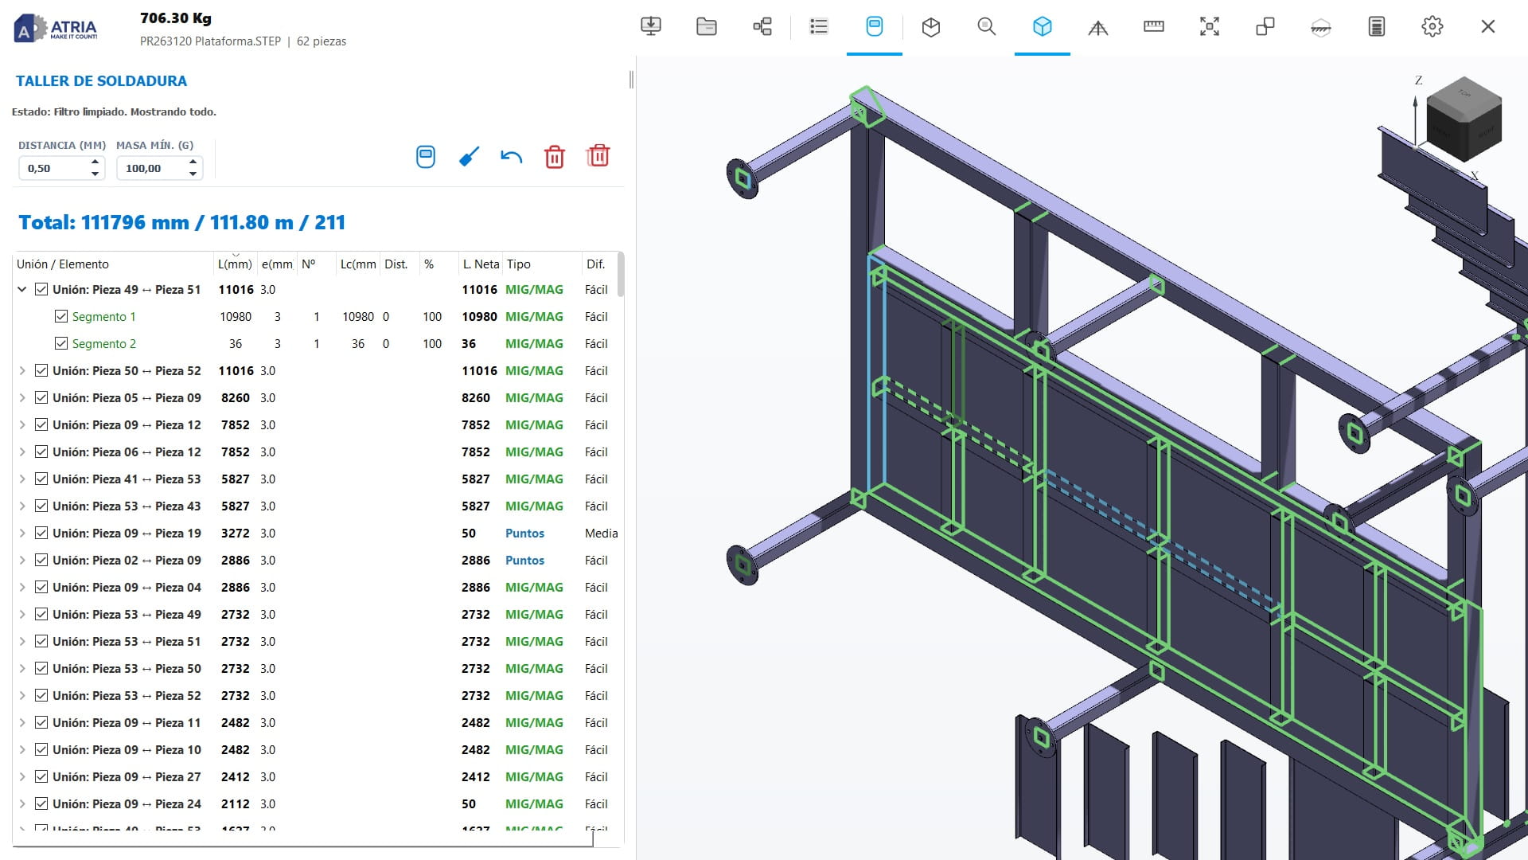The width and height of the screenshot is (1528, 860).
Task: Click the Tipo column header
Action: coord(519,264)
